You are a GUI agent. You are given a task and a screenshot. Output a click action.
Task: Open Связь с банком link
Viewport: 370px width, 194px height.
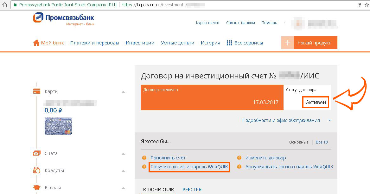[x=240, y=23]
